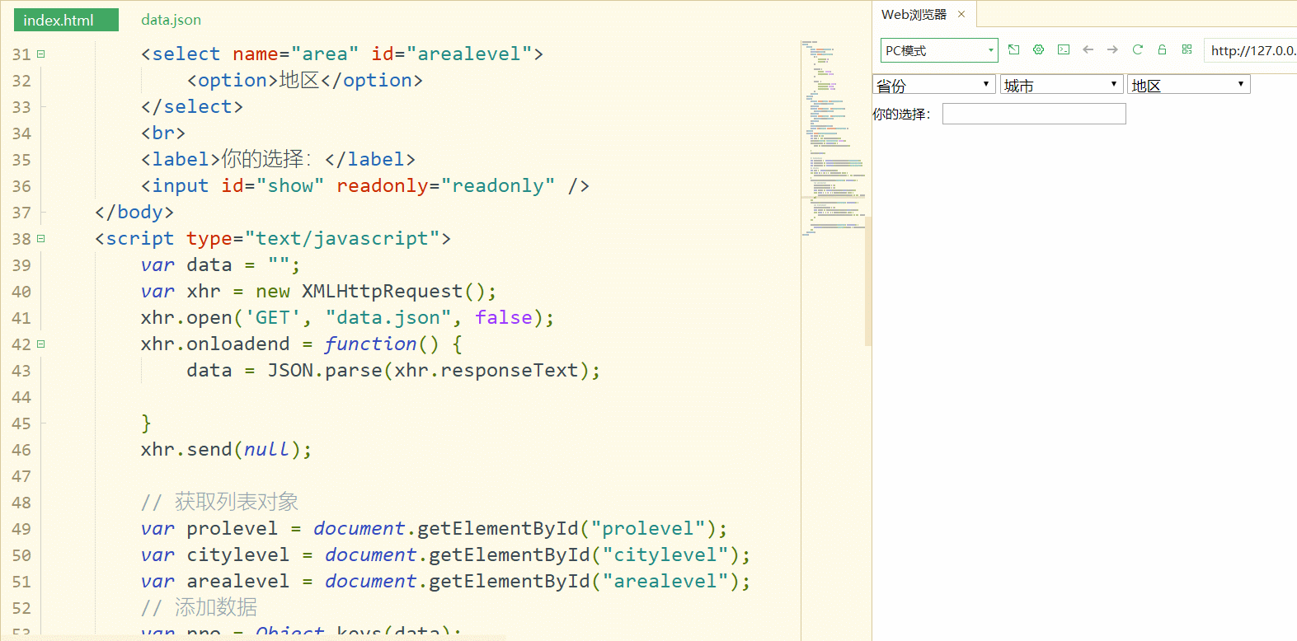Viewport: 1297px width, 641px height.
Task: Open the web console terminal icon
Action: coord(1064,49)
